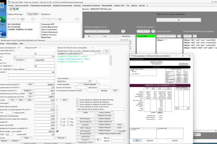Click the Date réception état de situation field
217x144 pixels.
[x=118, y=109]
